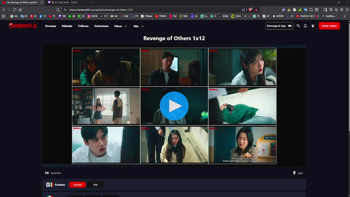Open the TvShows menu
Screen dimensions: 350x197
click(83, 26)
